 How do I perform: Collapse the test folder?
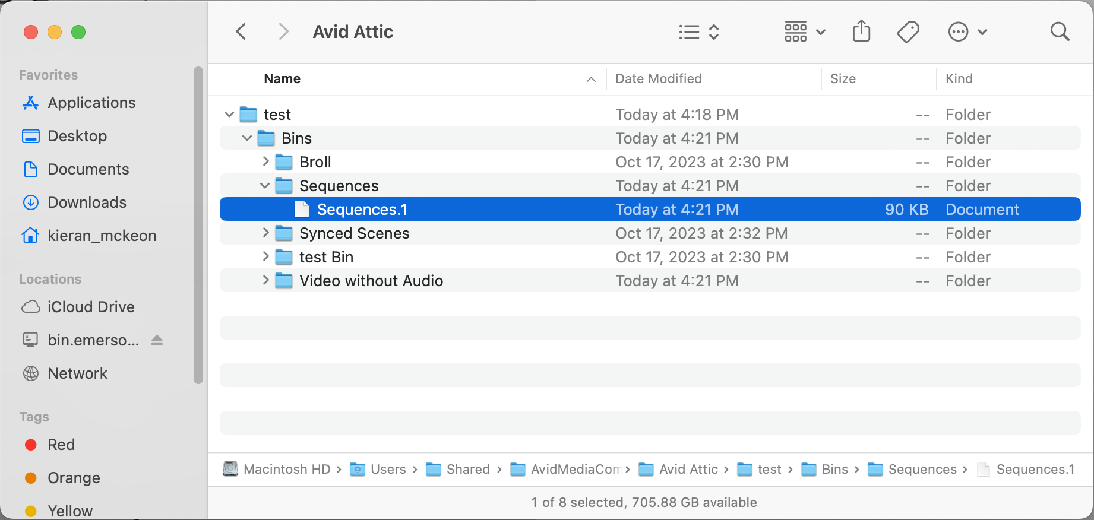pyautogui.click(x=229, y=114)
